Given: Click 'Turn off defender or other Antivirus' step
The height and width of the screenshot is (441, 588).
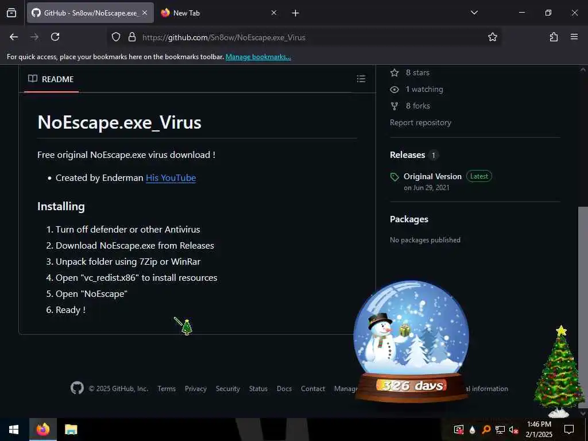Looking at the screenshot, I should tap(128, 229).
